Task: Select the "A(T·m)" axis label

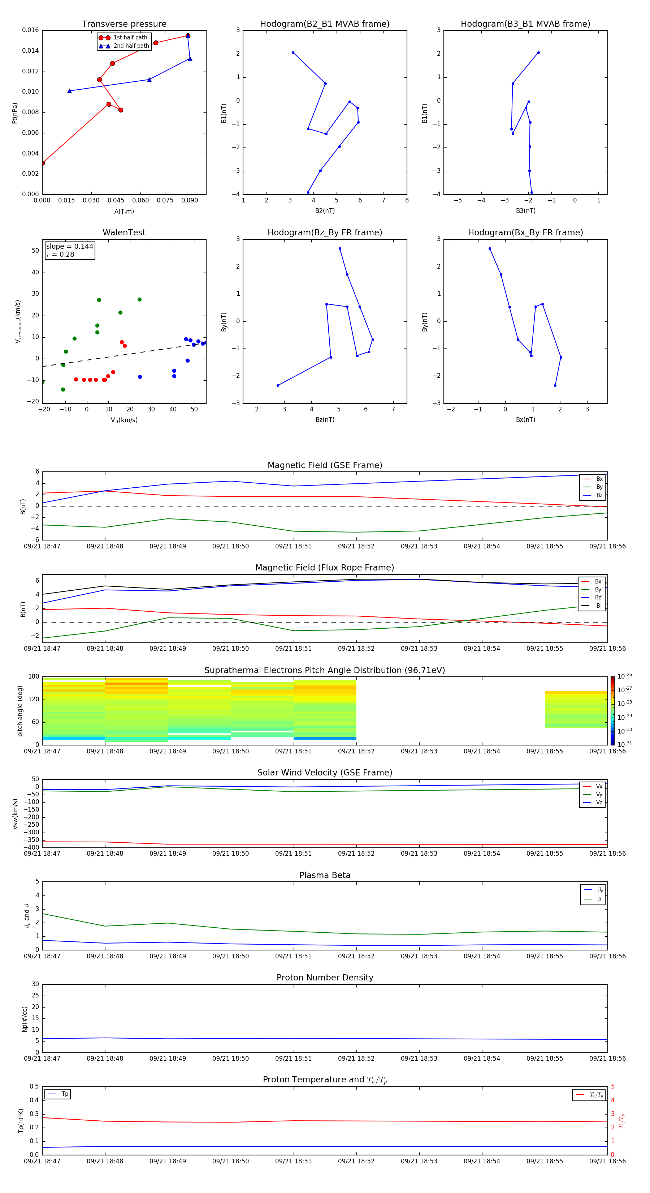Action: (x=124, y=211)
